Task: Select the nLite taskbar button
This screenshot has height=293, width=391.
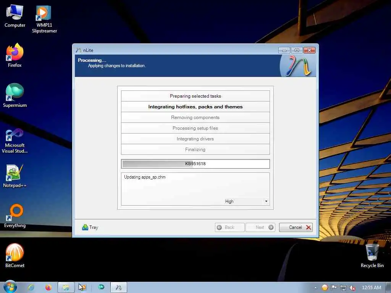Action: (x=119, y=288)
